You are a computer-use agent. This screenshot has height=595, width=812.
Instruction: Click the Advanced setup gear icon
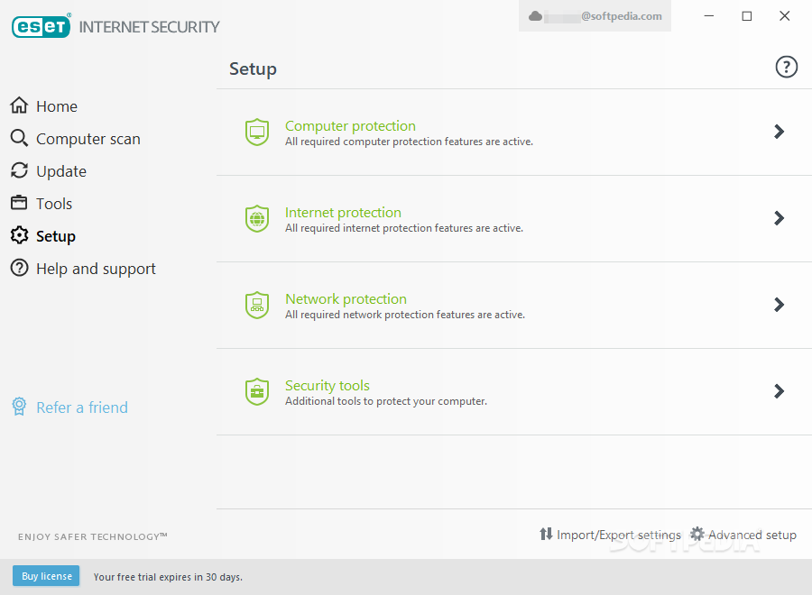697,534
